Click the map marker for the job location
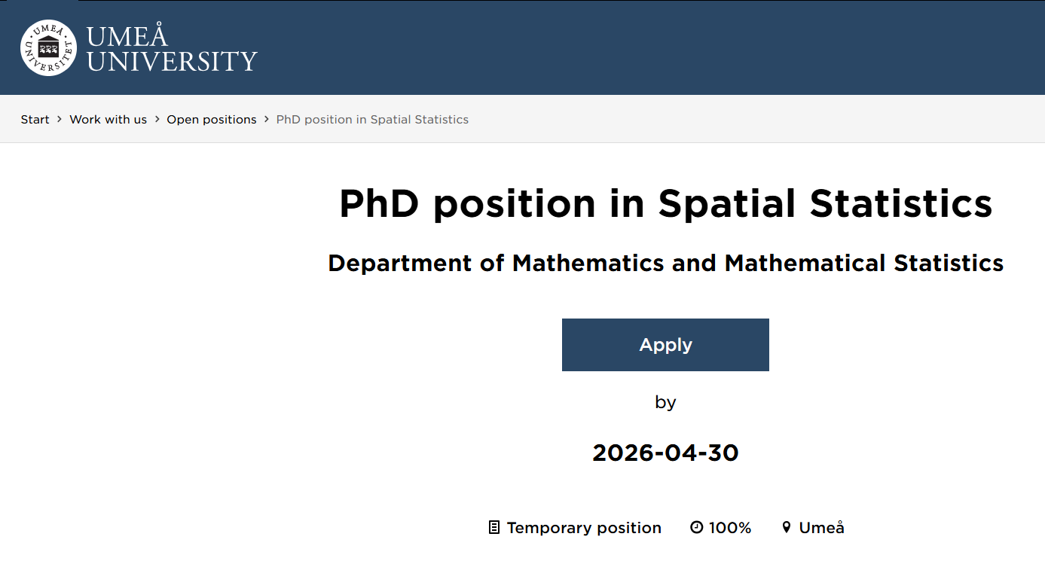This screenshot has height=561, width=1045. (787, 527)
